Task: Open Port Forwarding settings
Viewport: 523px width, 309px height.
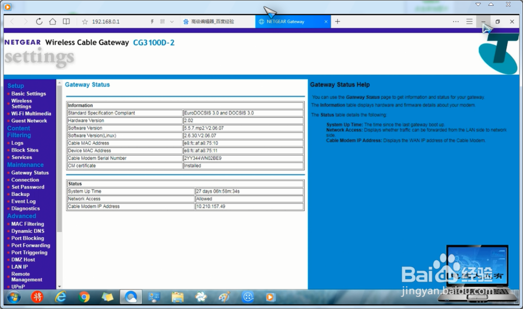Action: click(x=31, y=245)
